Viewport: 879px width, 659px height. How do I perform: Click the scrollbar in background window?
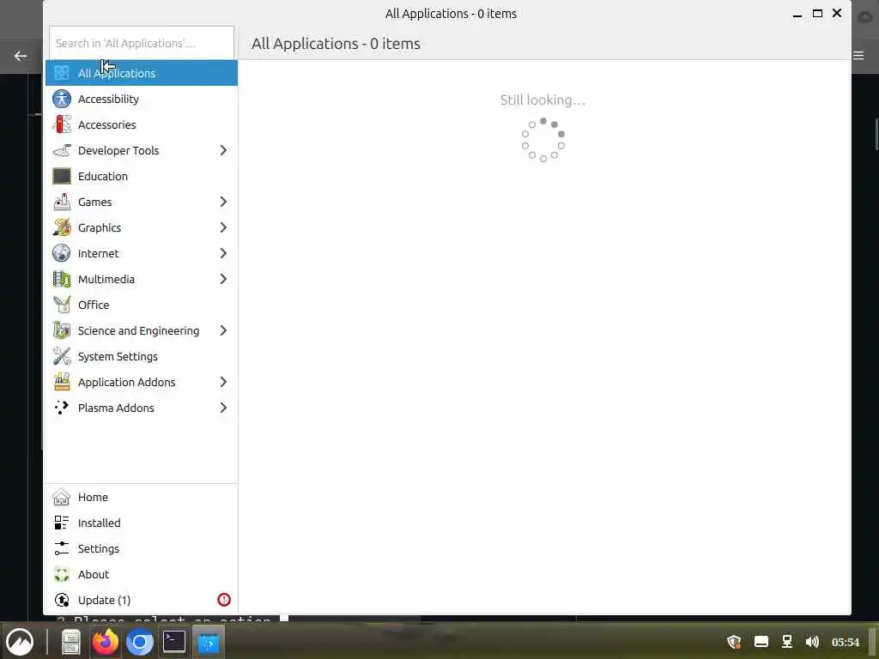876,134
